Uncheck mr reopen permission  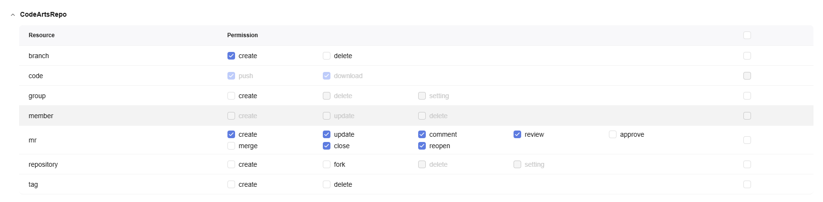point(422,146)
